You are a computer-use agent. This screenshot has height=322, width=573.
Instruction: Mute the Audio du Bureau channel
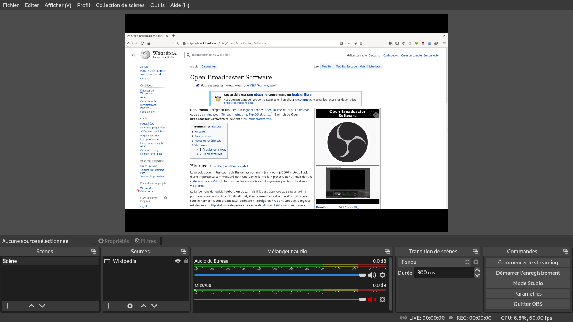click(x=372, y=275)
